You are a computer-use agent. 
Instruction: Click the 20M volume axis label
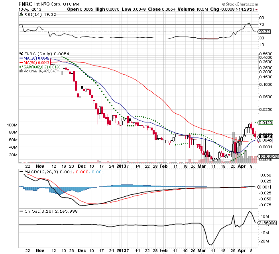tap(13, 155)
